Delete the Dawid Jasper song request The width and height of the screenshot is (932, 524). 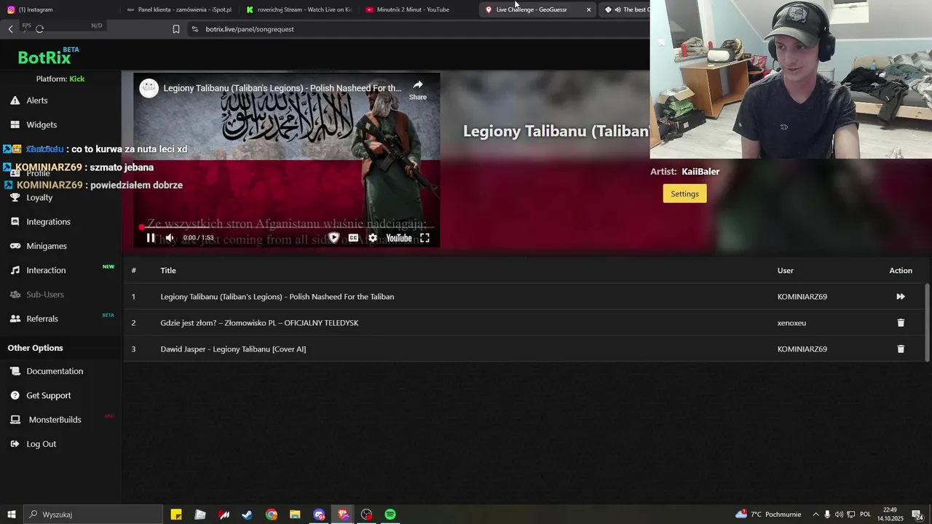[901, 349]
